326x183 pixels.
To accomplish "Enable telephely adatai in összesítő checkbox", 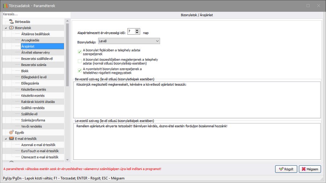I will (80, 61).
